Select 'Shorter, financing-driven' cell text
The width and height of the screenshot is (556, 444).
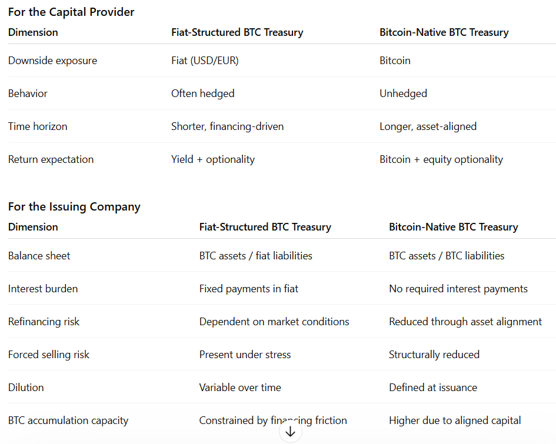click(x=227, y=126)
